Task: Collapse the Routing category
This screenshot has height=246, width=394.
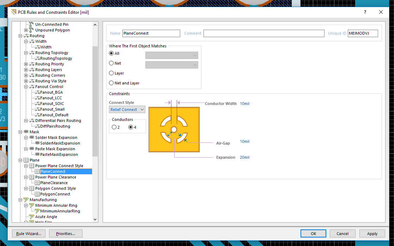Action: click(20, 36)
